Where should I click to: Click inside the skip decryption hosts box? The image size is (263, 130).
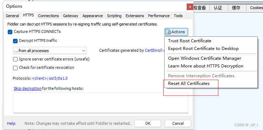101,103
